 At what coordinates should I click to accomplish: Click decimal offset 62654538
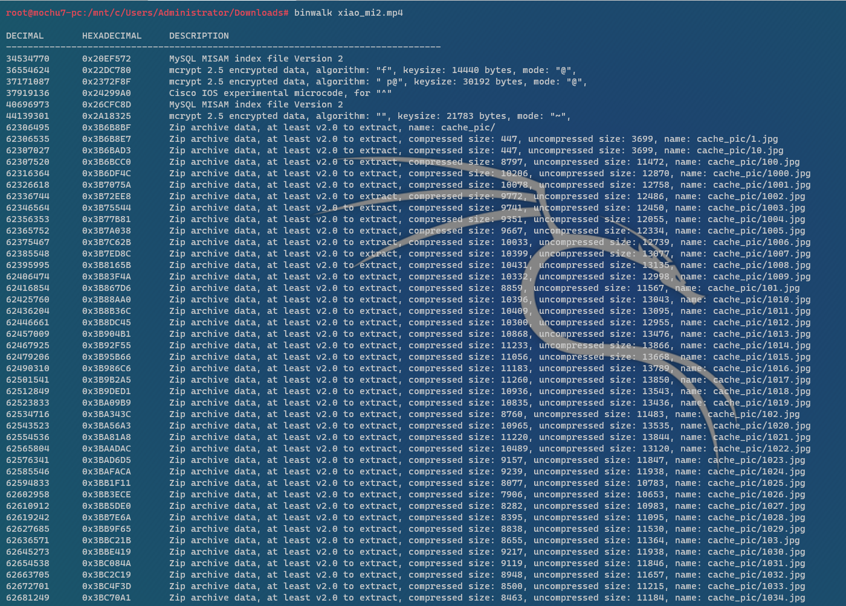coord(28,563)
